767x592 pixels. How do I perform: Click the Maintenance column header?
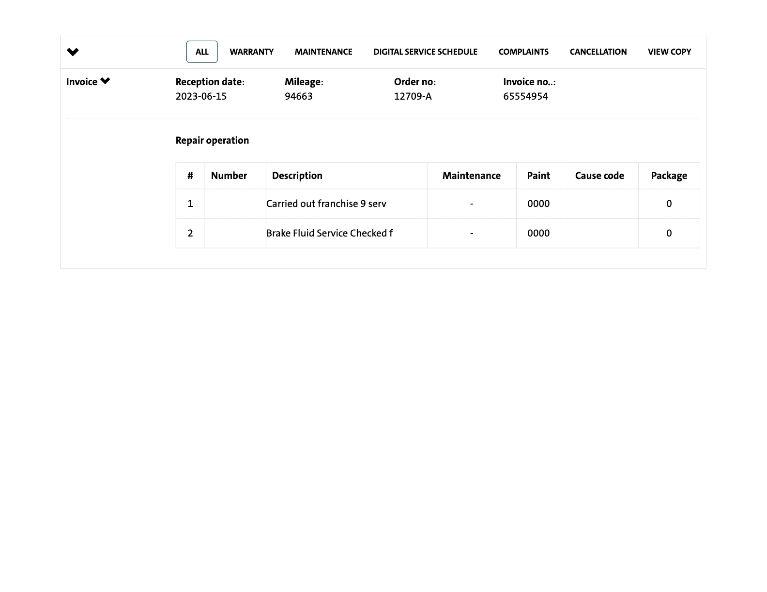pyautogui.click(x=471, y=176)
